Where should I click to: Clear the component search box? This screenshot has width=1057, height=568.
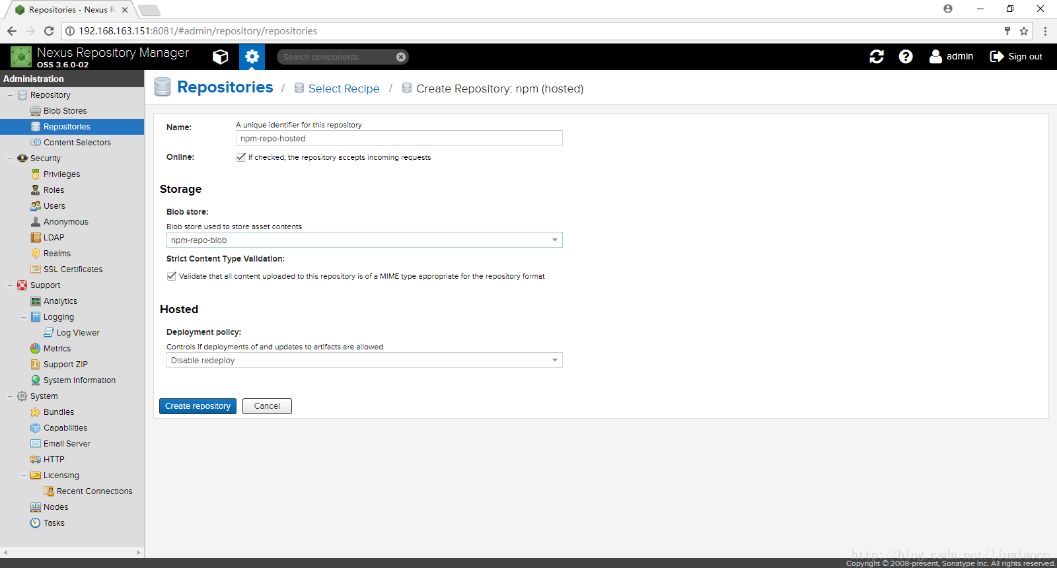tap(401, 57)
